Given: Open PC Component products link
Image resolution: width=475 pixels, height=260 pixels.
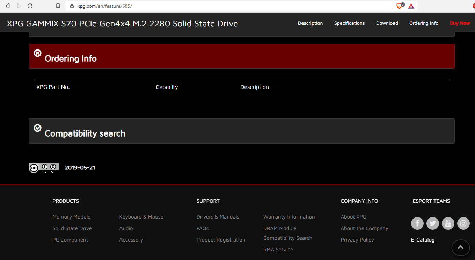Looking at the screenshot, I should pos(70,240).
